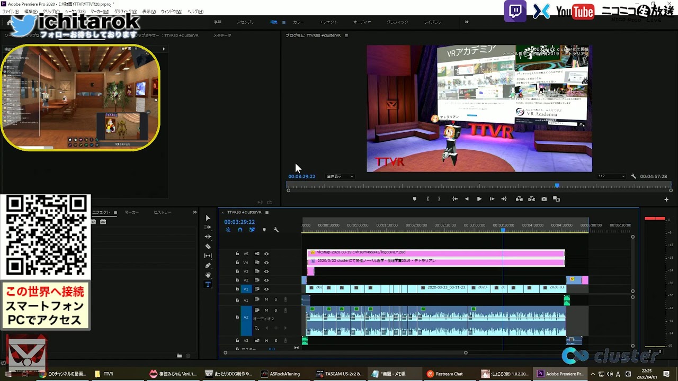Screen dimensions: 678x381
Task: Open Program monitor settings wrench
Action: click(634, 176)
